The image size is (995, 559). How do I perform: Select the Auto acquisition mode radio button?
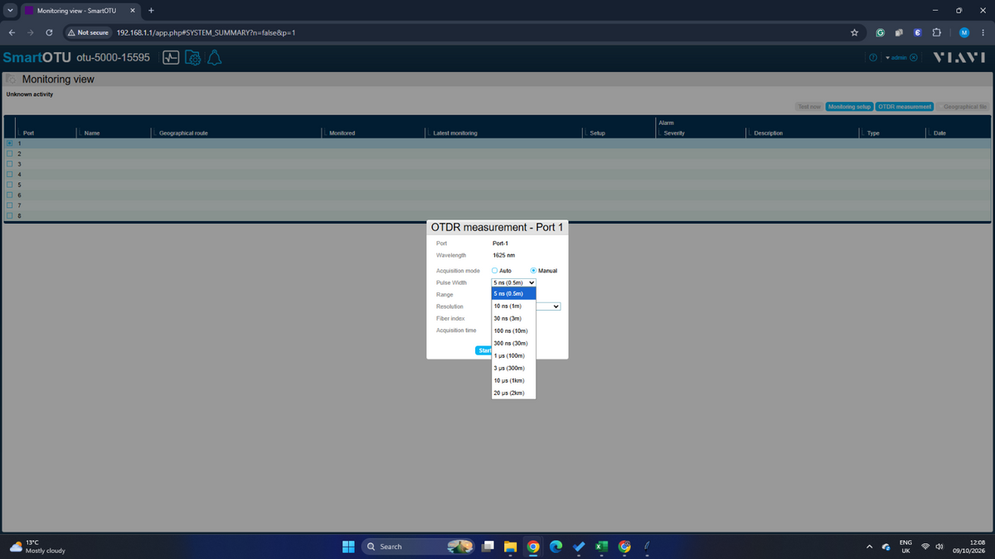[x=495, y=271]
